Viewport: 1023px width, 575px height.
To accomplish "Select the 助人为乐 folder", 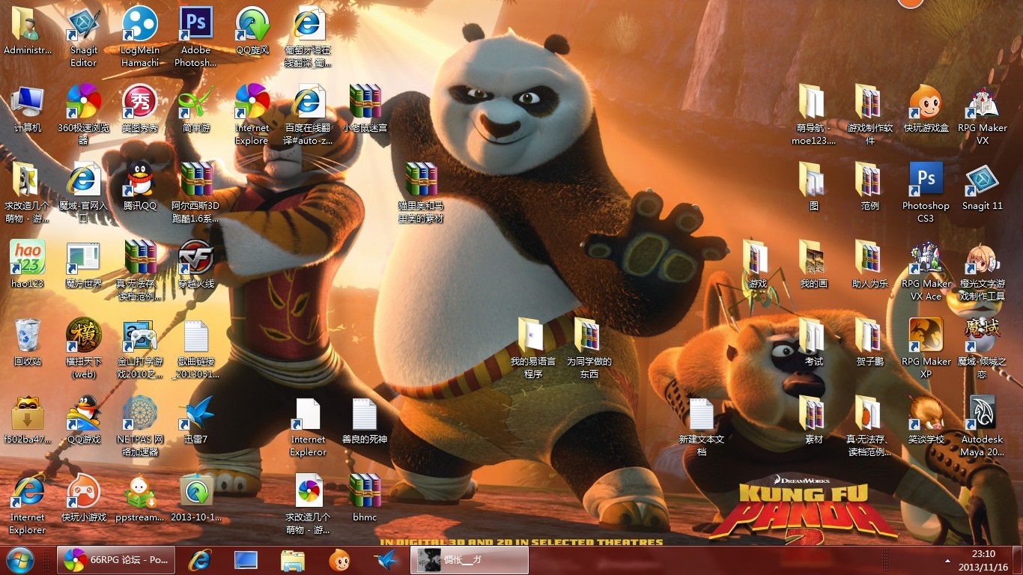I will point(870,265).
